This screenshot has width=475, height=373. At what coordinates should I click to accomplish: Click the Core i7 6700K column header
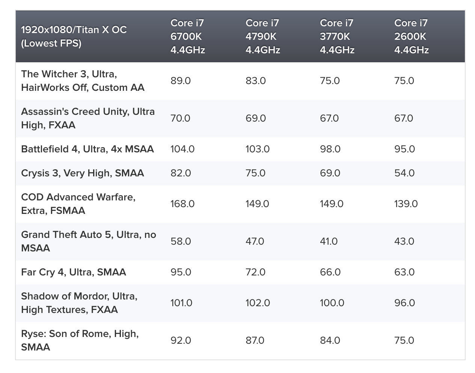click(x=188, y=36)
